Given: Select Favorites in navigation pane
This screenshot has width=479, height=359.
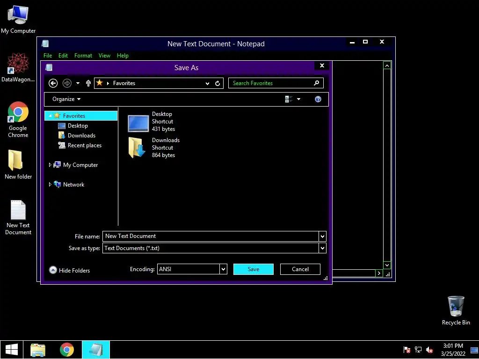Looking at the screenshot, I should click(81, 116).
